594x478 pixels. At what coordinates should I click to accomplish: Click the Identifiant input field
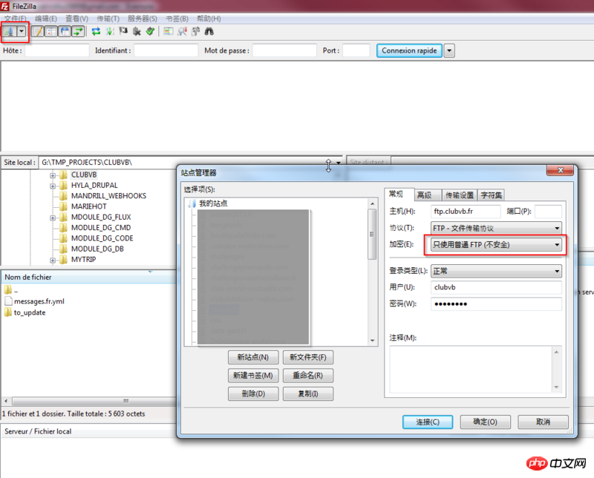click(166, 50)
